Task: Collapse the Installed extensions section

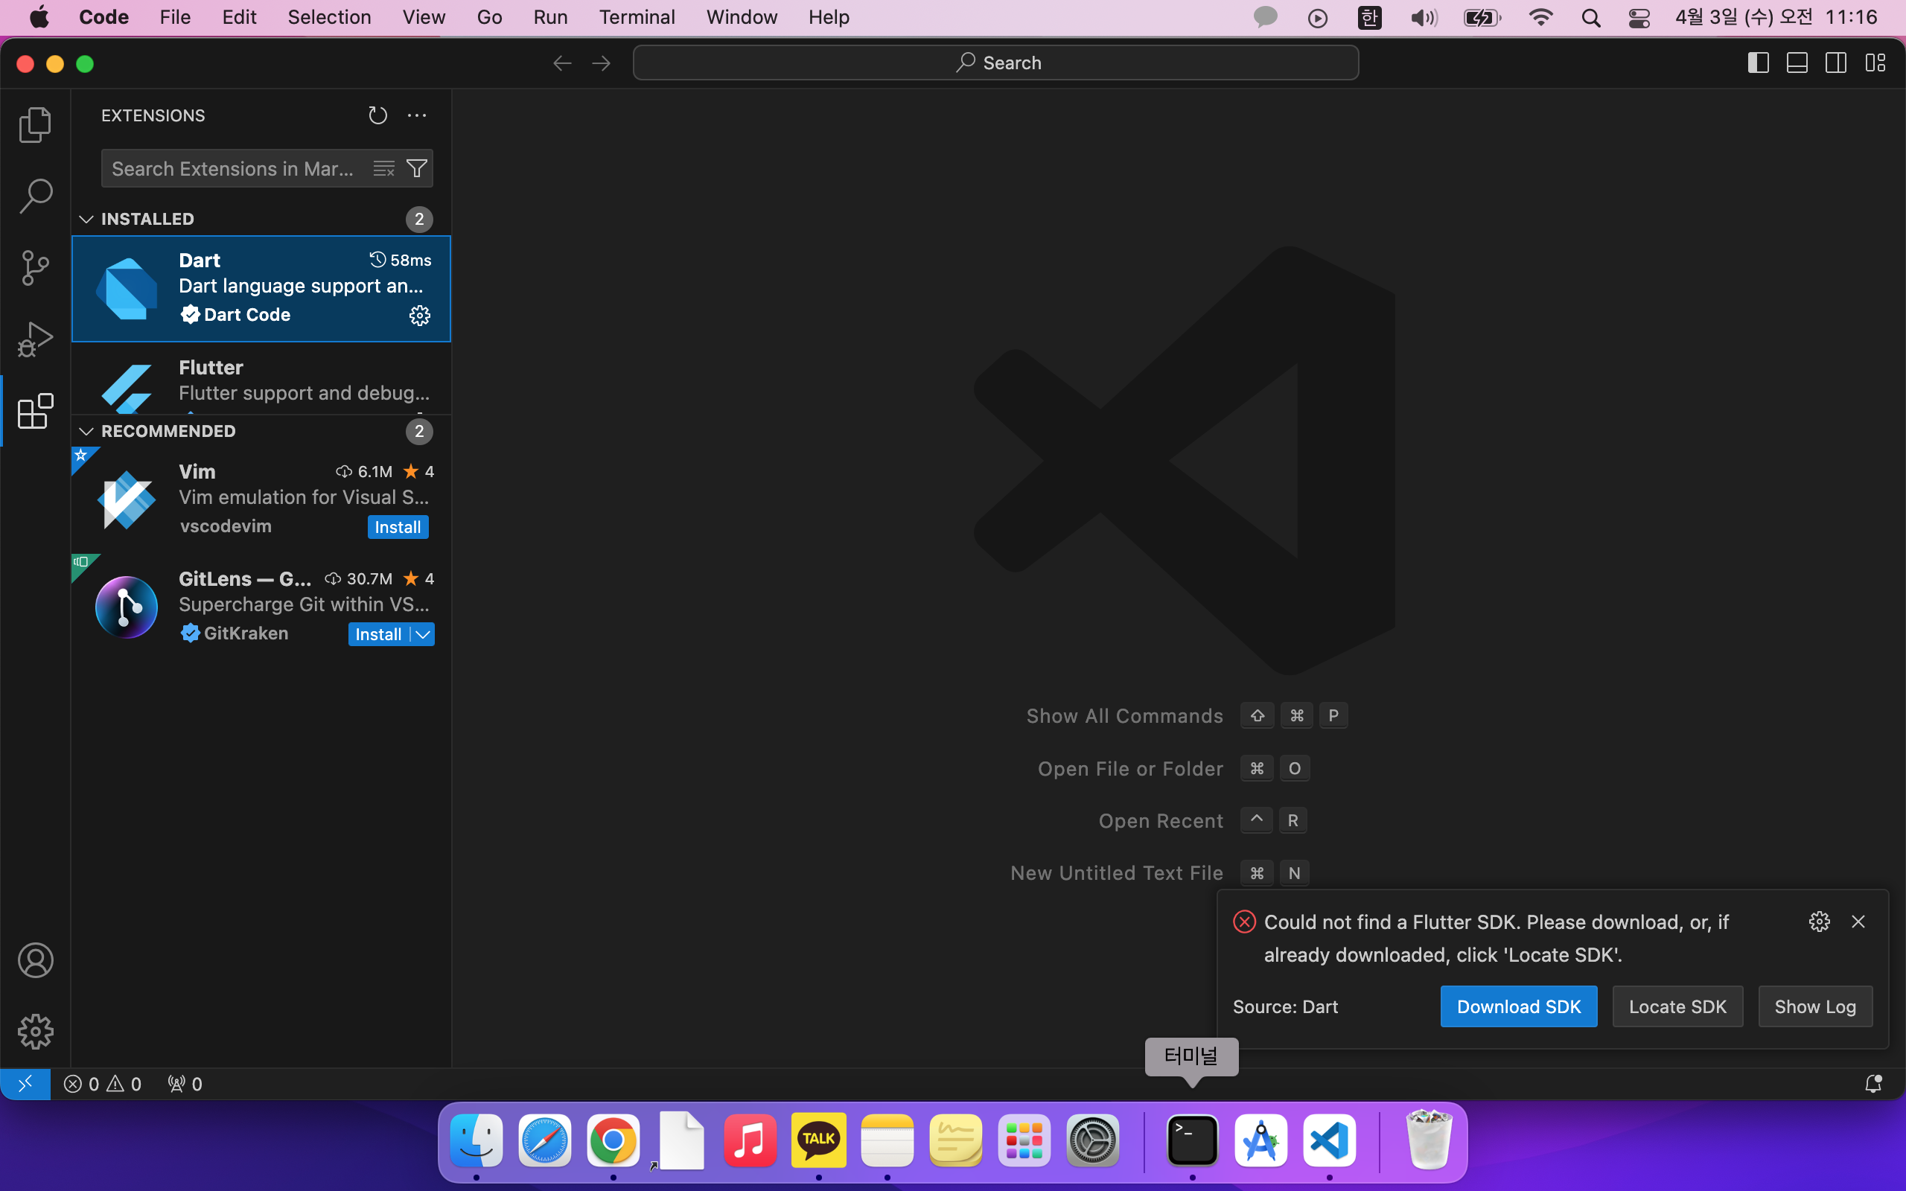Action: [86, 219]
